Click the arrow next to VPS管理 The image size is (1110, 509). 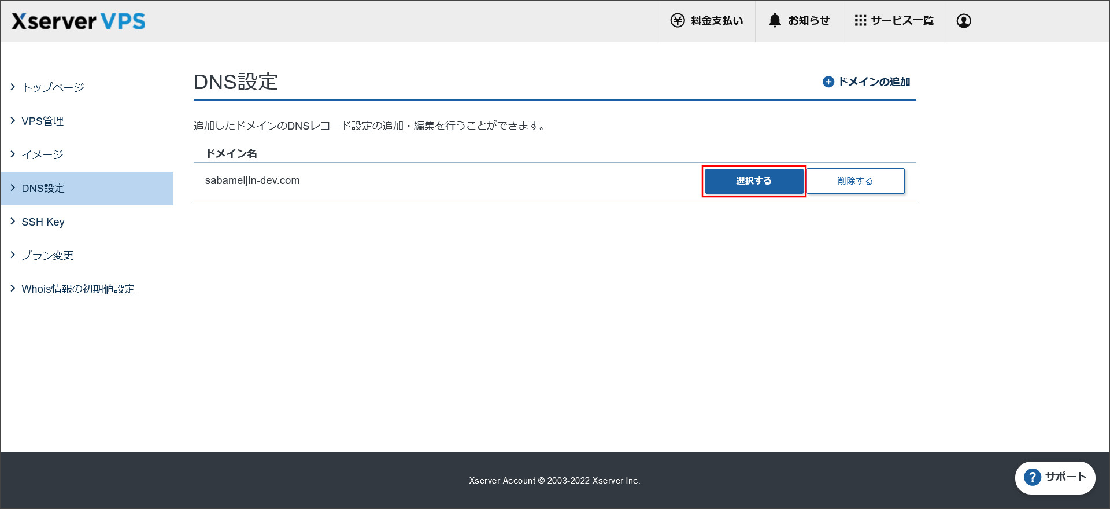(x=13, y=120)
